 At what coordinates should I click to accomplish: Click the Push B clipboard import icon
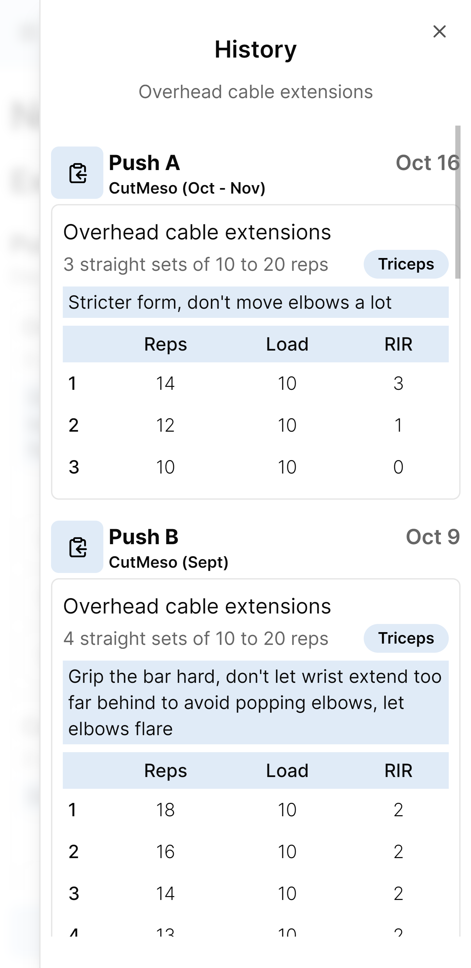click(x=78, y=547)
